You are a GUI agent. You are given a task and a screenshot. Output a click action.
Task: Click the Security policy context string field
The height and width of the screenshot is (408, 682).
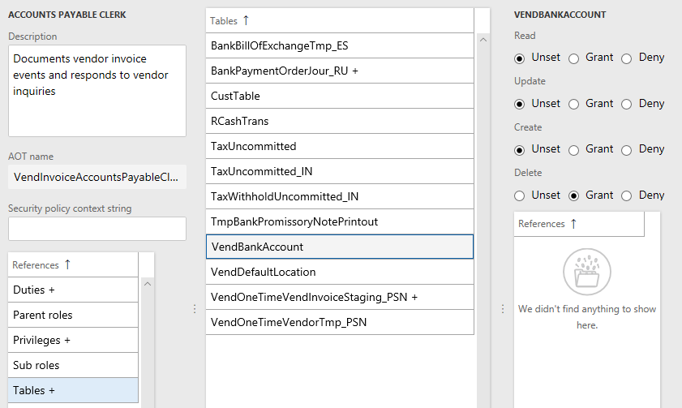(97, 229)
